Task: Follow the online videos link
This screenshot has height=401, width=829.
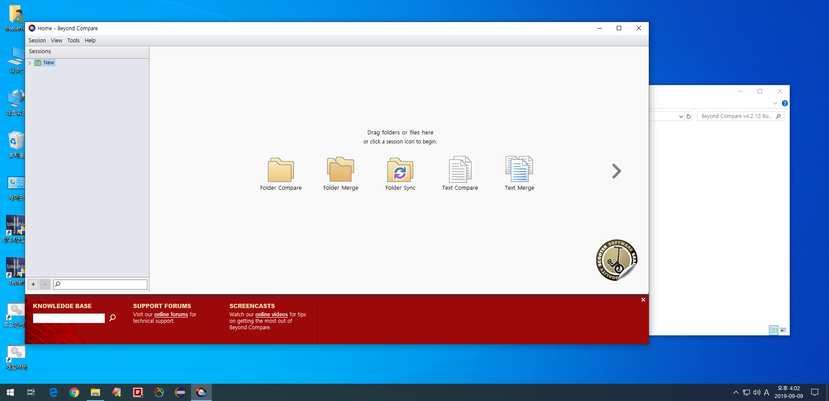Action: [271, 315]
